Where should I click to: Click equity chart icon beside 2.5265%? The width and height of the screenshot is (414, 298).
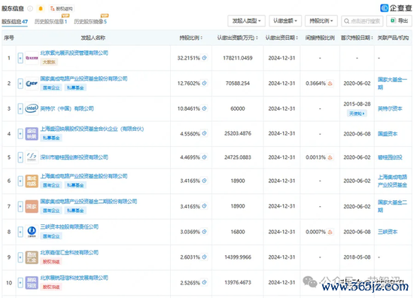point(204,282)
